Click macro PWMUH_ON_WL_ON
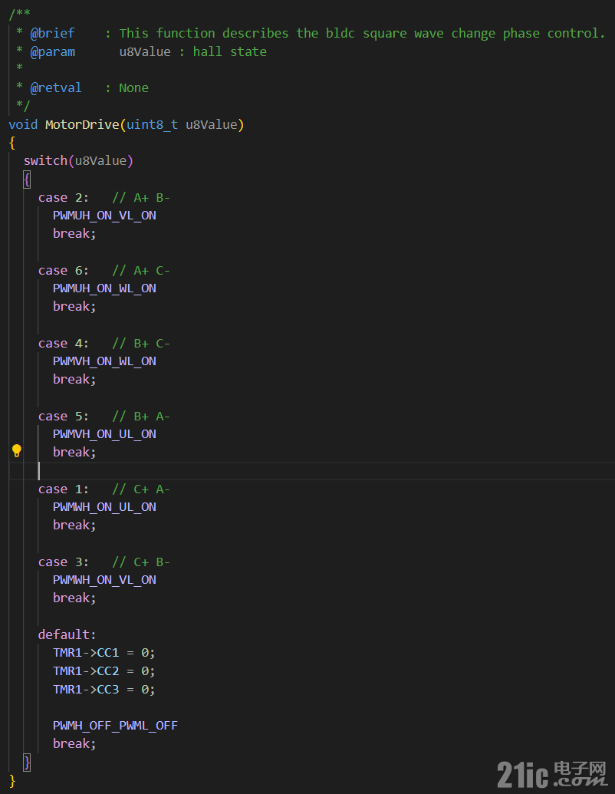The image size is (615, 794). pyautogui.click(x=104, y=288)
